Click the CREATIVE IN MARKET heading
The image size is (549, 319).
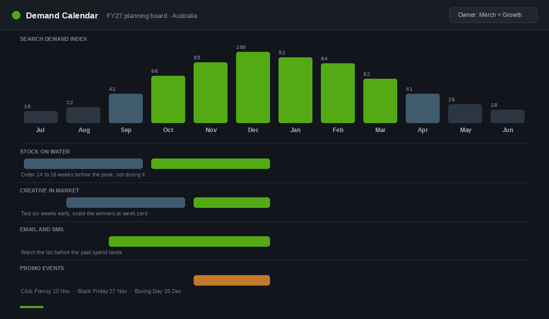point(49,190)
